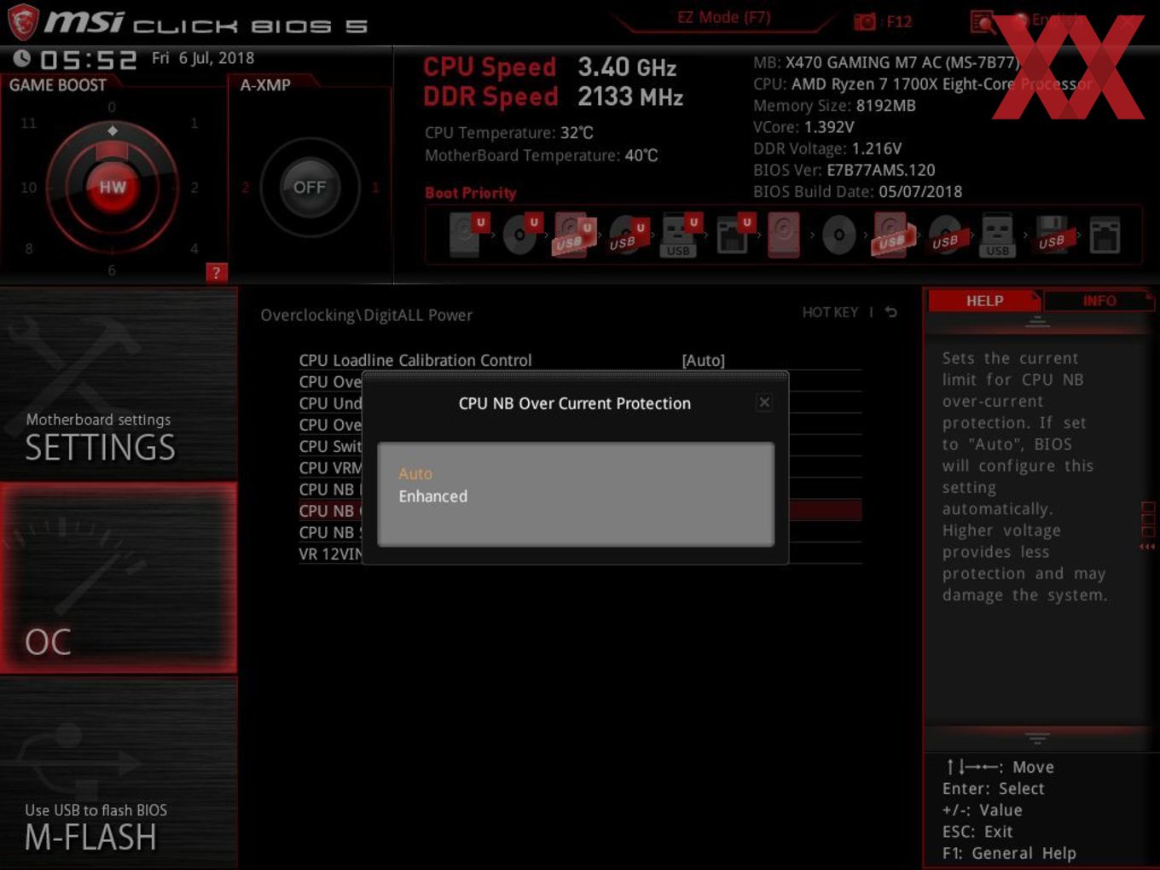
Task: Click the date Fri 6 Jul, 2018
Action: [203, 58]
